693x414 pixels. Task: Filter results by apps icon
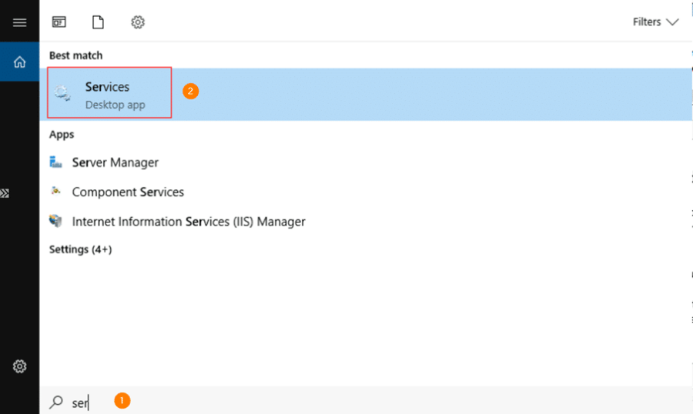tap(59, 22)
